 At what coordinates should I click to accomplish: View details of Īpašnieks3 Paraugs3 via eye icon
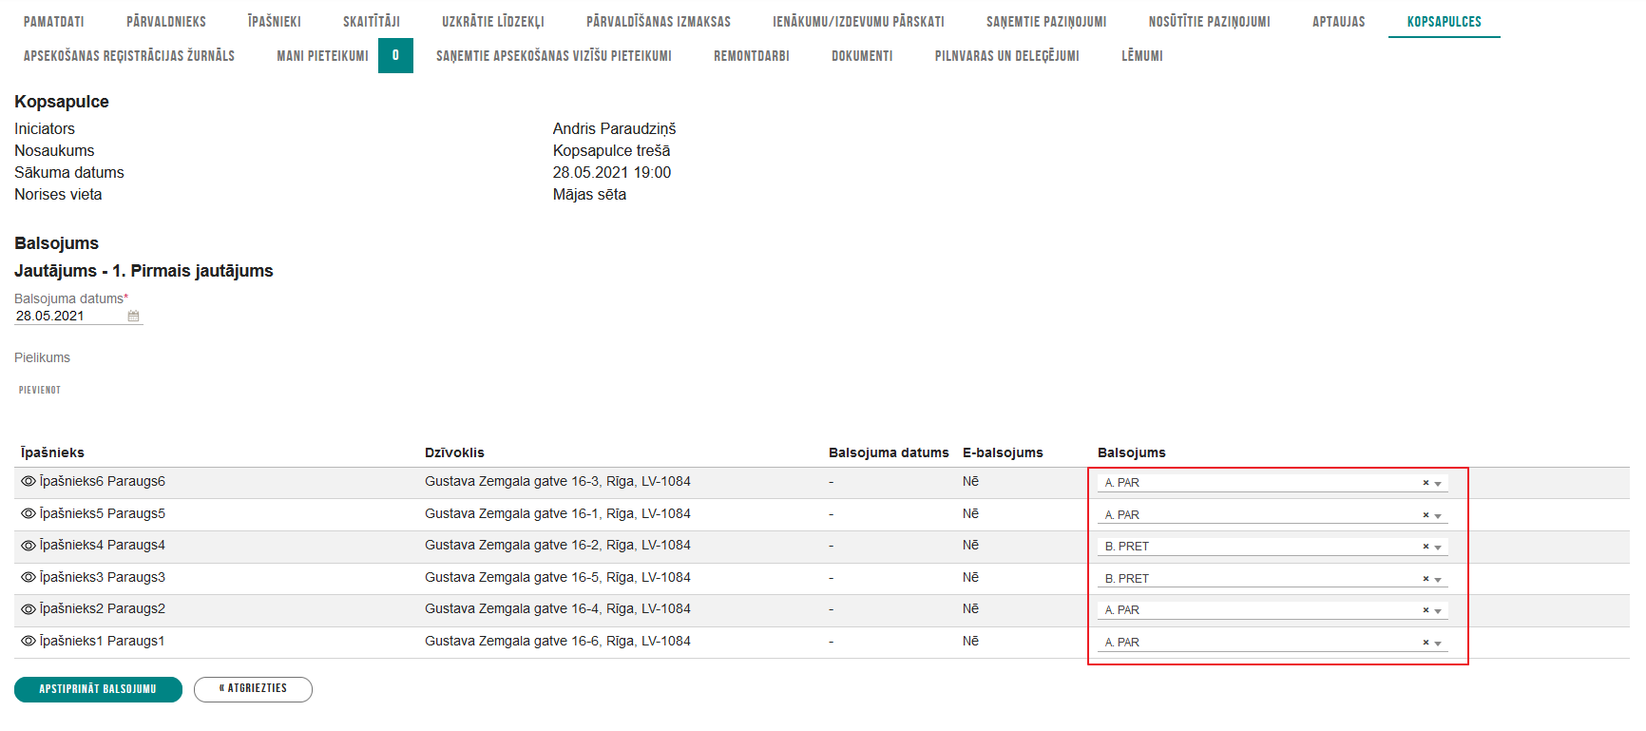[29, 577]
